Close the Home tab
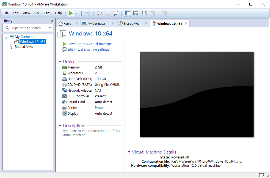Viewport: 270px width, 178px height. point(77,23)
